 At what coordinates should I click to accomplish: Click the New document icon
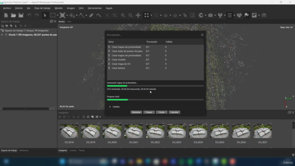(6, 15)
